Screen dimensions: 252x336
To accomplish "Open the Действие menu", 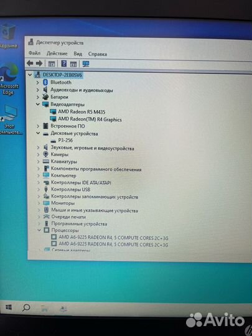I will pyautogui.click(x=57, y=54).
